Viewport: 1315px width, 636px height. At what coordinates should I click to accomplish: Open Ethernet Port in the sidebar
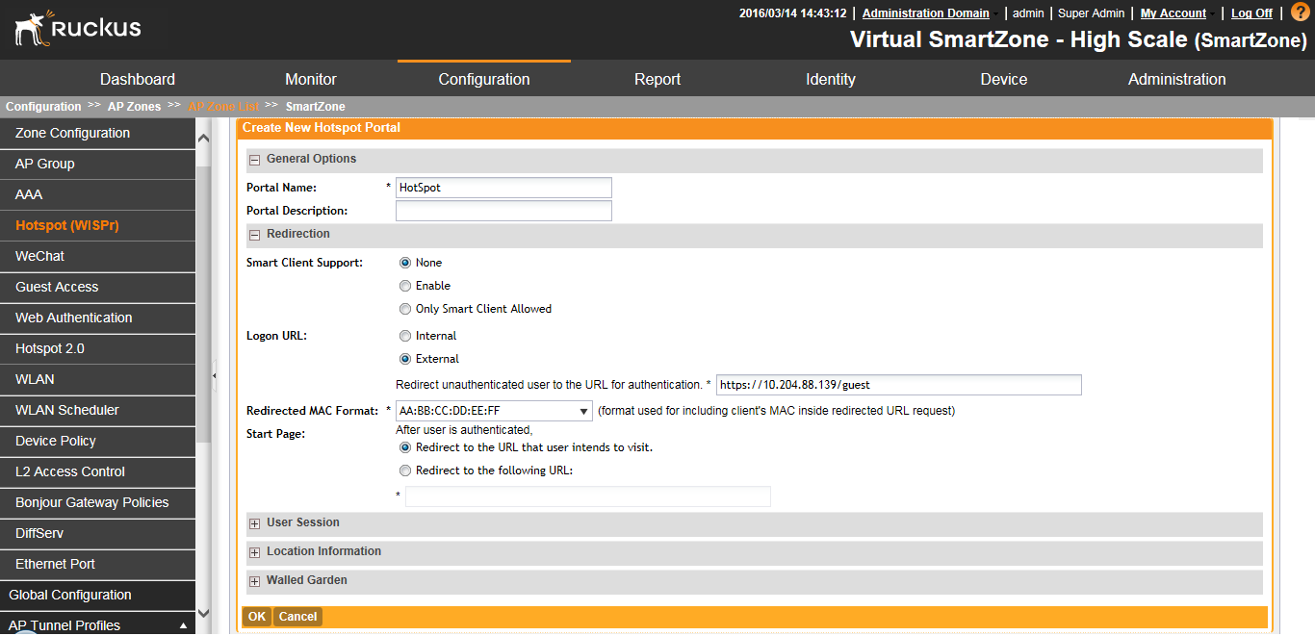coord(97,565)
